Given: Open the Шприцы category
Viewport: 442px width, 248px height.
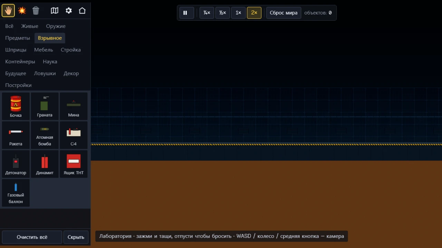Looking at the screenshot, I should tap(16, 50).
